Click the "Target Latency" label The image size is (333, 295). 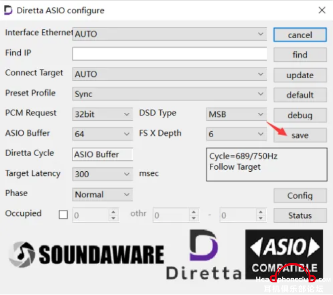click(33, 173)
